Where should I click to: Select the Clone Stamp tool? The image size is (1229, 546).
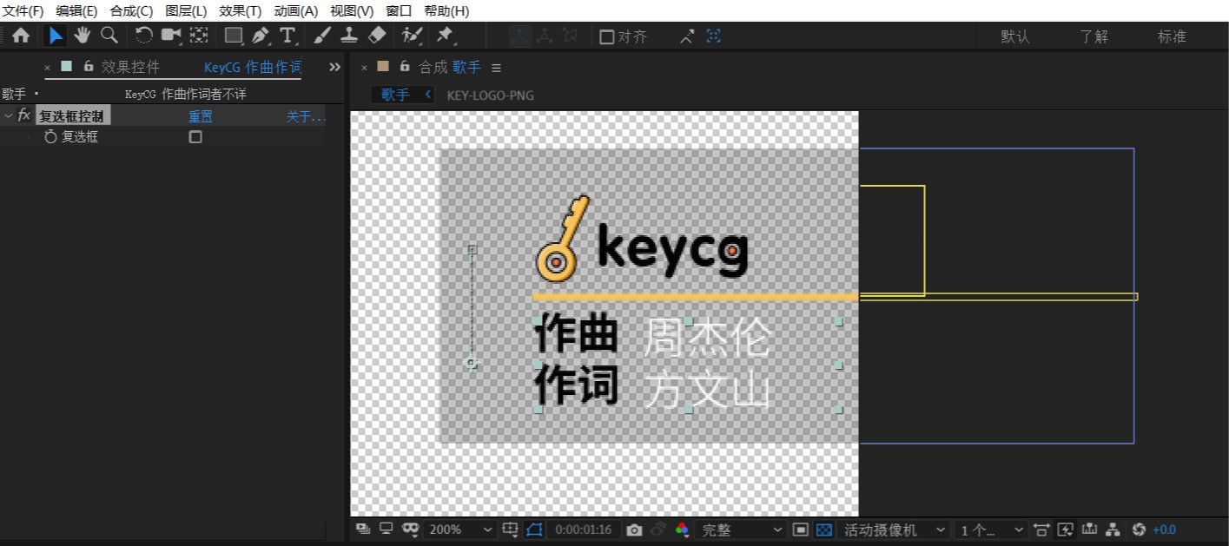(349, 36)
